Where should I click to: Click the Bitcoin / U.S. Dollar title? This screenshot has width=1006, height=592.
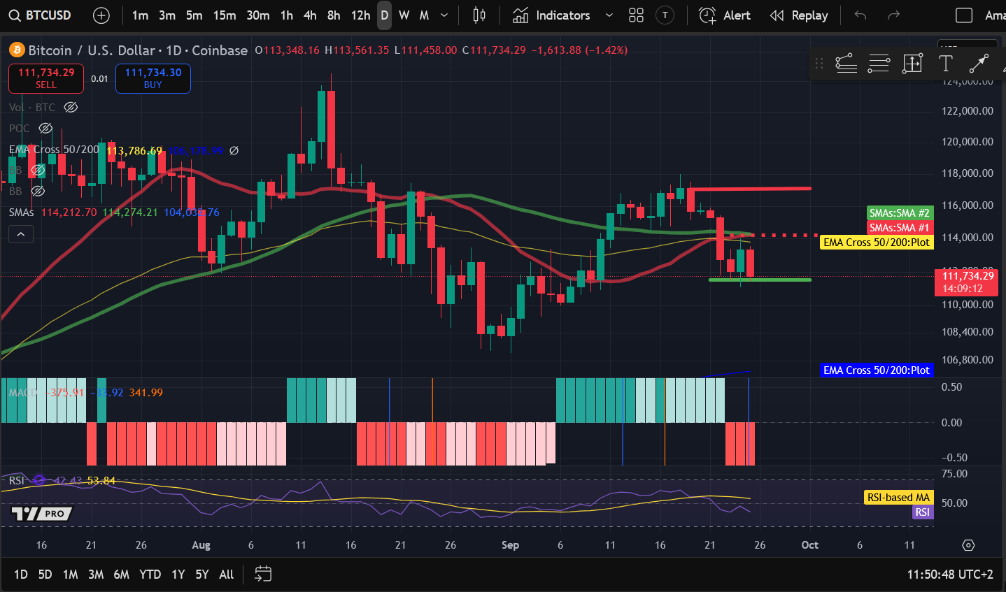click(x=92, y=50)
